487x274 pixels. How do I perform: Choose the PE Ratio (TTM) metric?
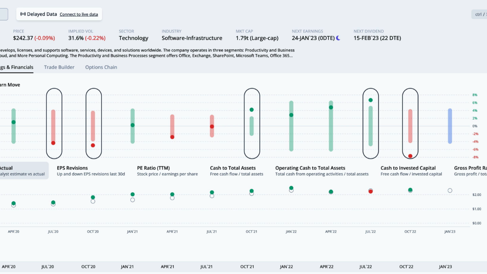point(166,171)
